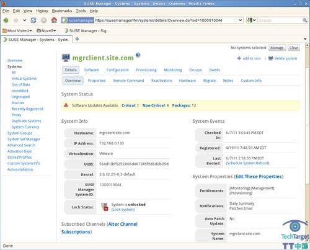
Task: Click the Packages: 12 link
Action: point(184,105)
